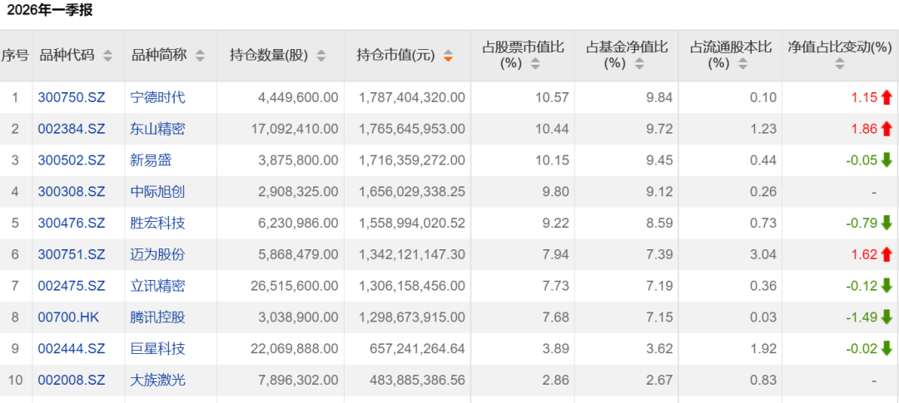
Task: Click the 序号 column header
Action: 15,56
